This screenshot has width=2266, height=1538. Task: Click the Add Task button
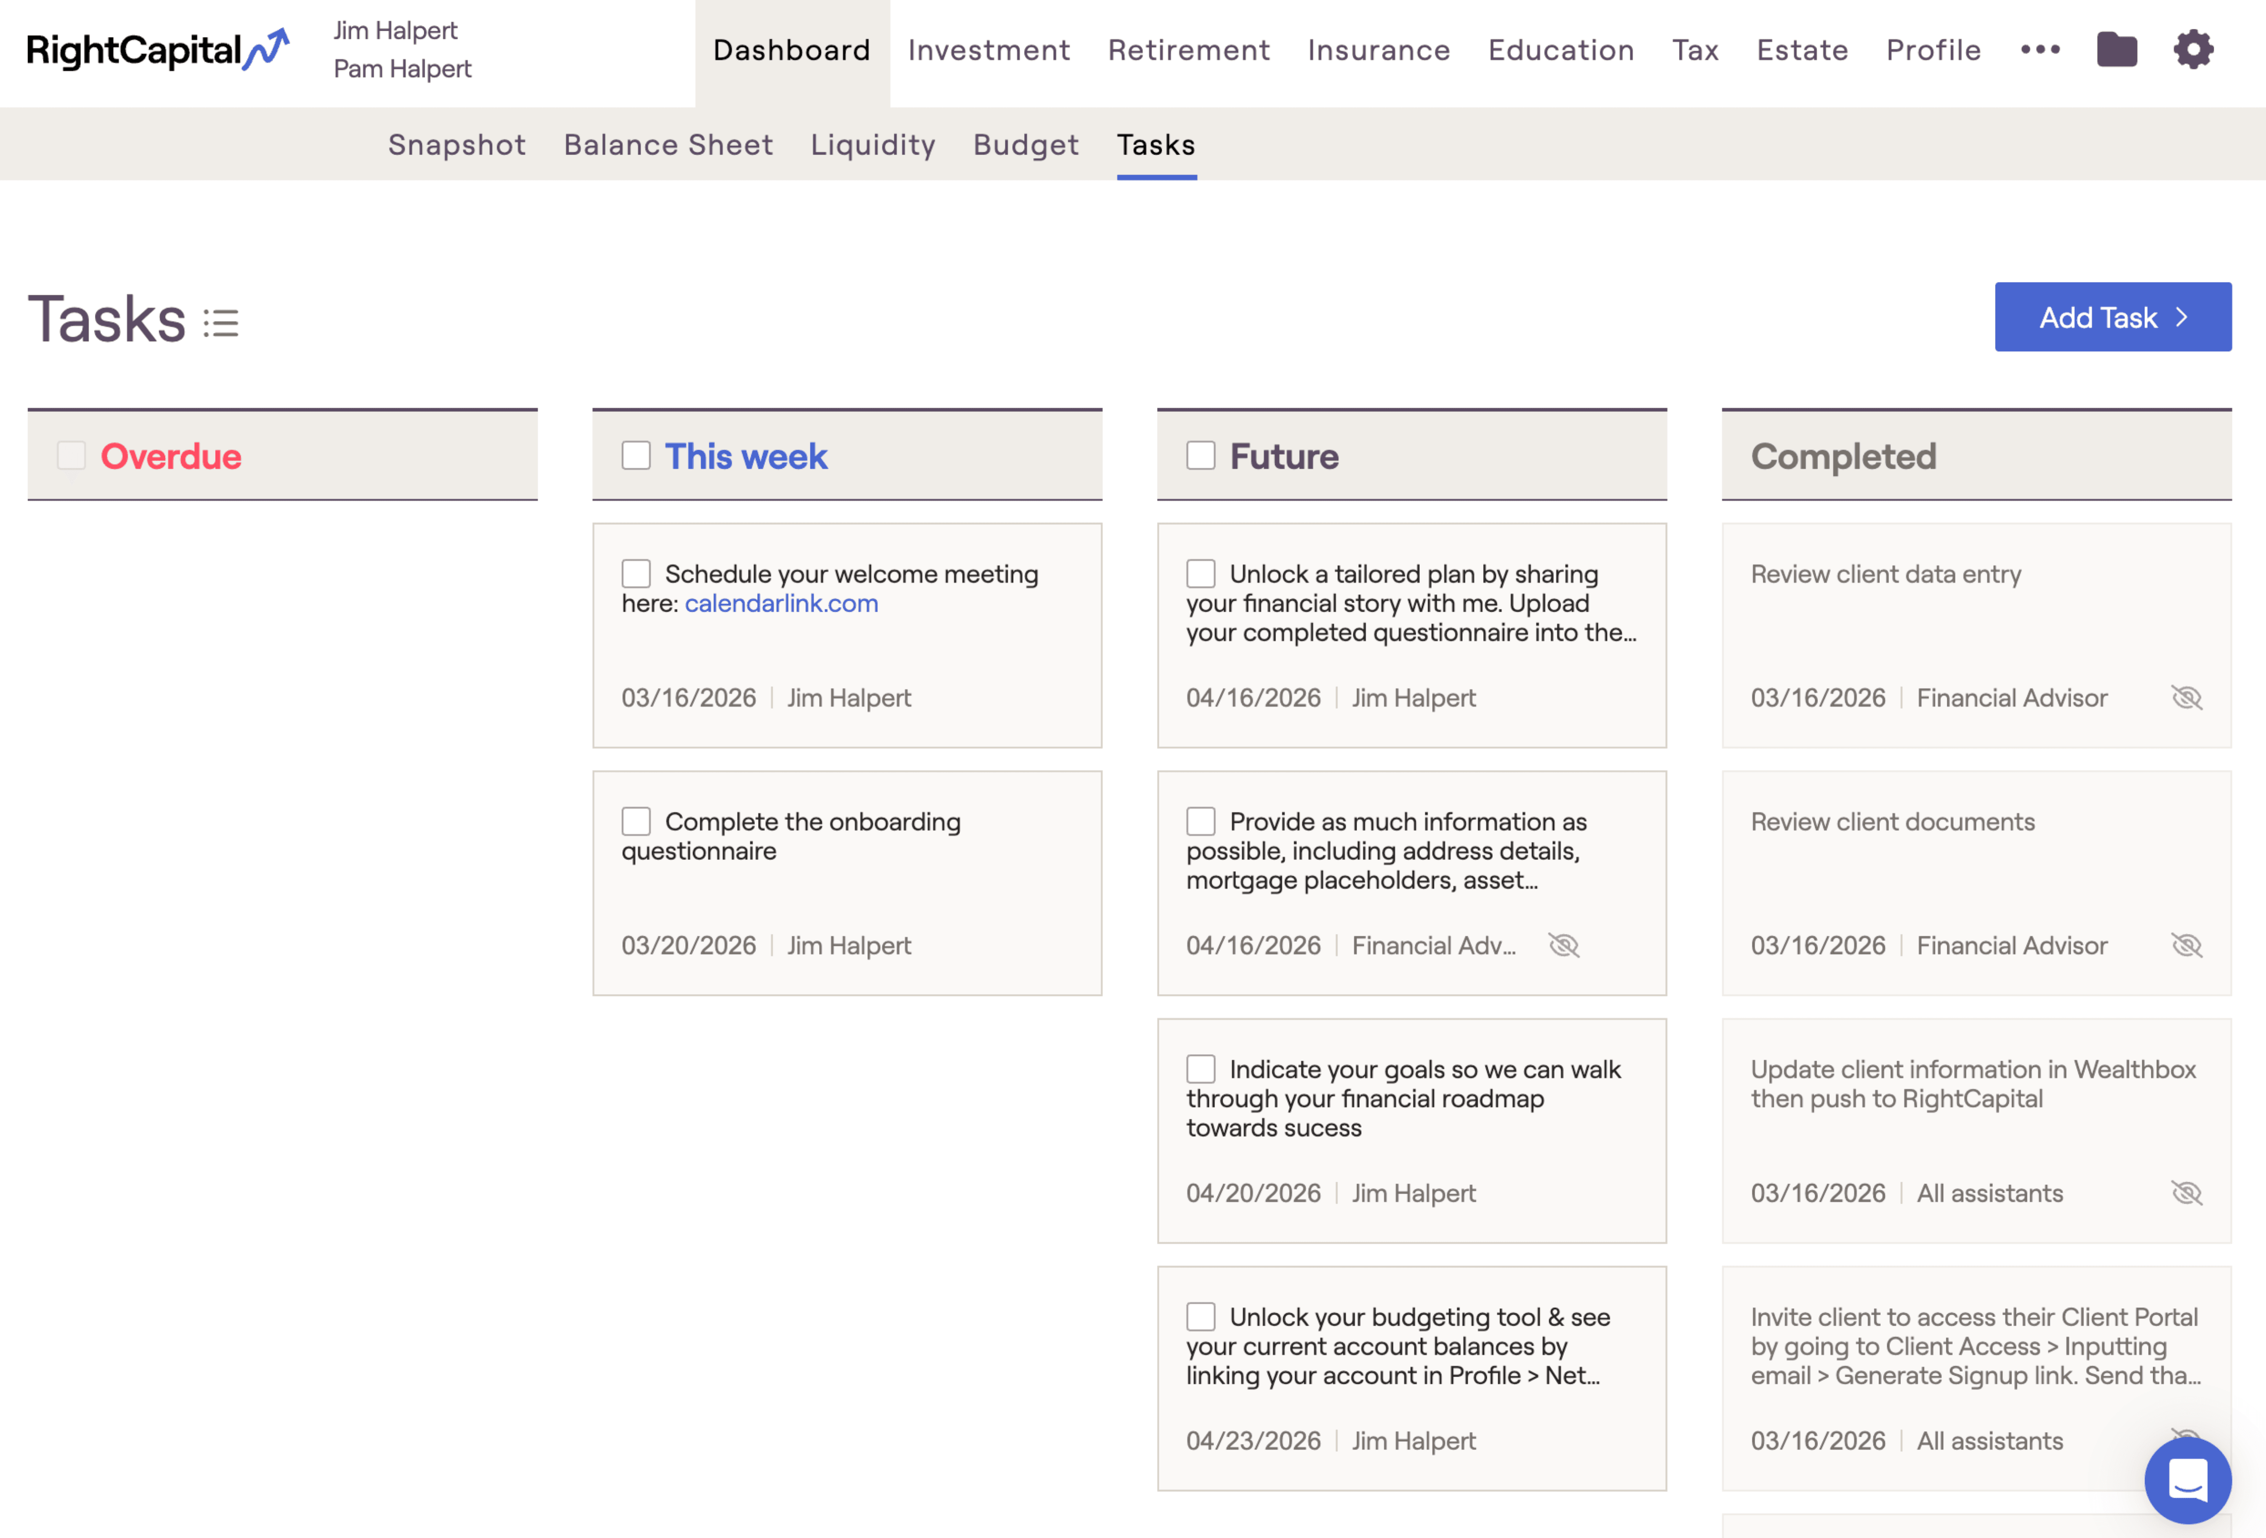pyautogui.click(x=2113, y=316)
